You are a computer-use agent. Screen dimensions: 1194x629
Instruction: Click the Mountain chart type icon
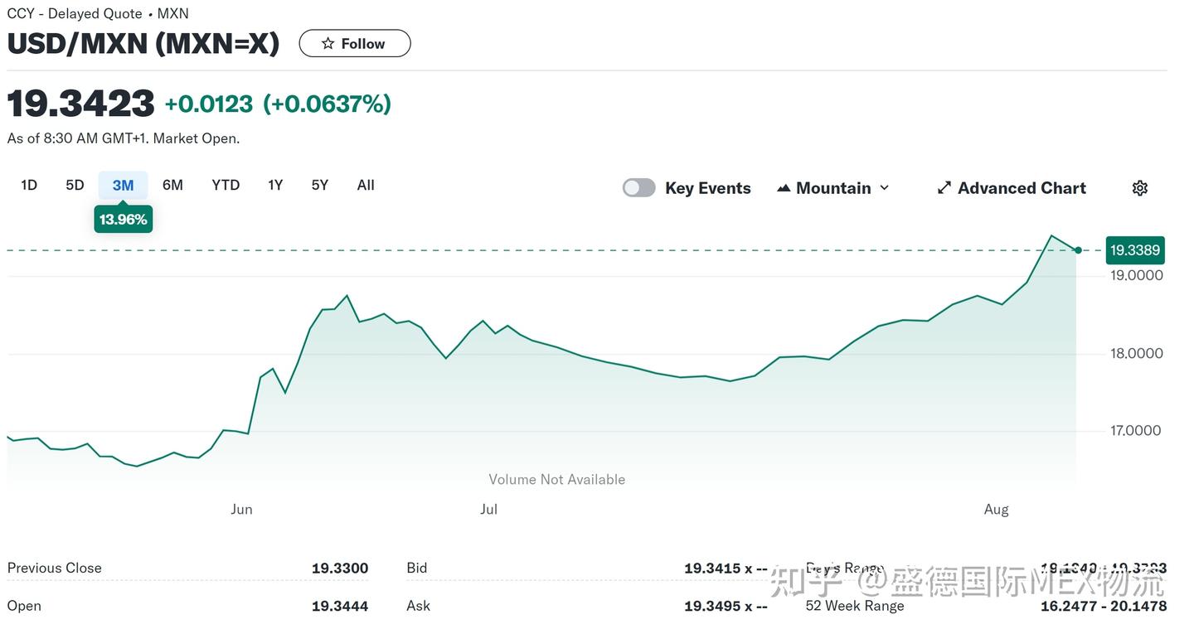[x=783, y=187]
